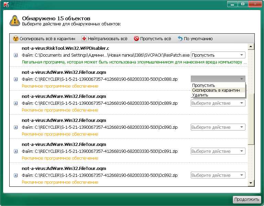Image resolution: width=264 pixels, height=206 pixels.
Task: Minimize the Kaspersky window
Action: pos(232,4)
